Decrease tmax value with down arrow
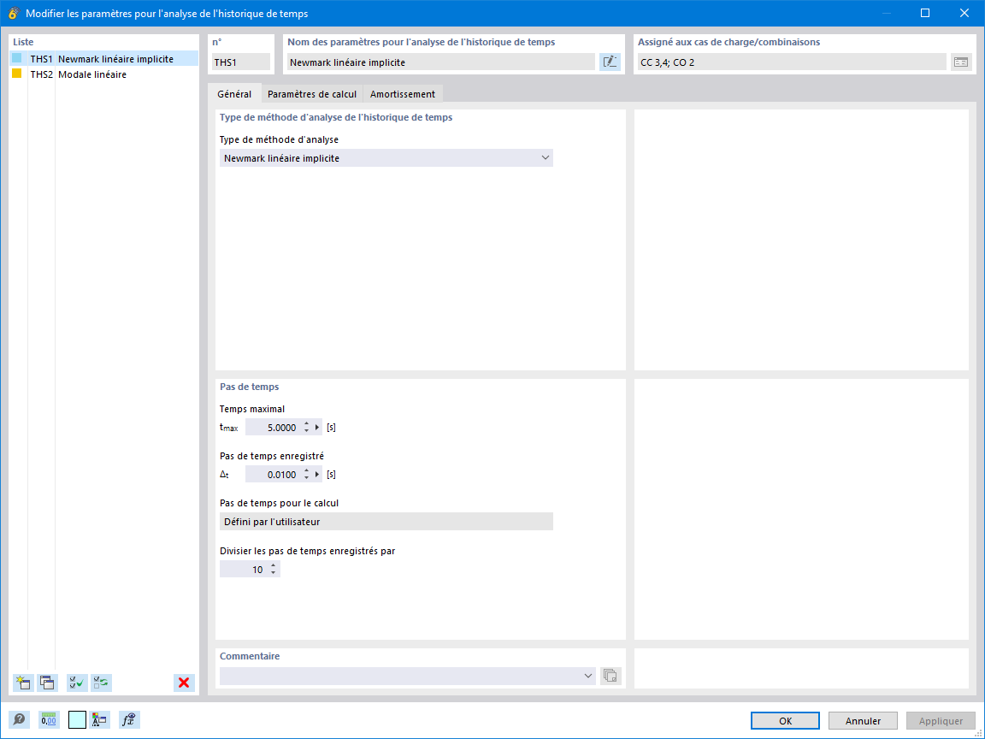Viewport: 985px width, 739px height. 307,431
